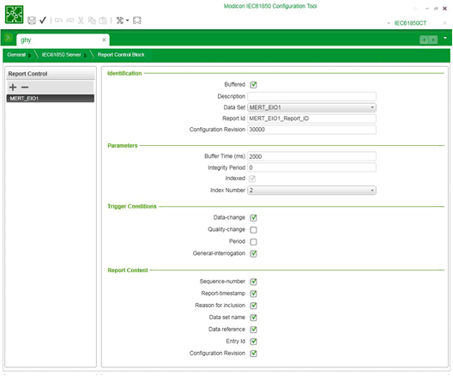The image size is (453, 376).
Task: Toggle the Buffered checkbox
Action: coord(253,85)
